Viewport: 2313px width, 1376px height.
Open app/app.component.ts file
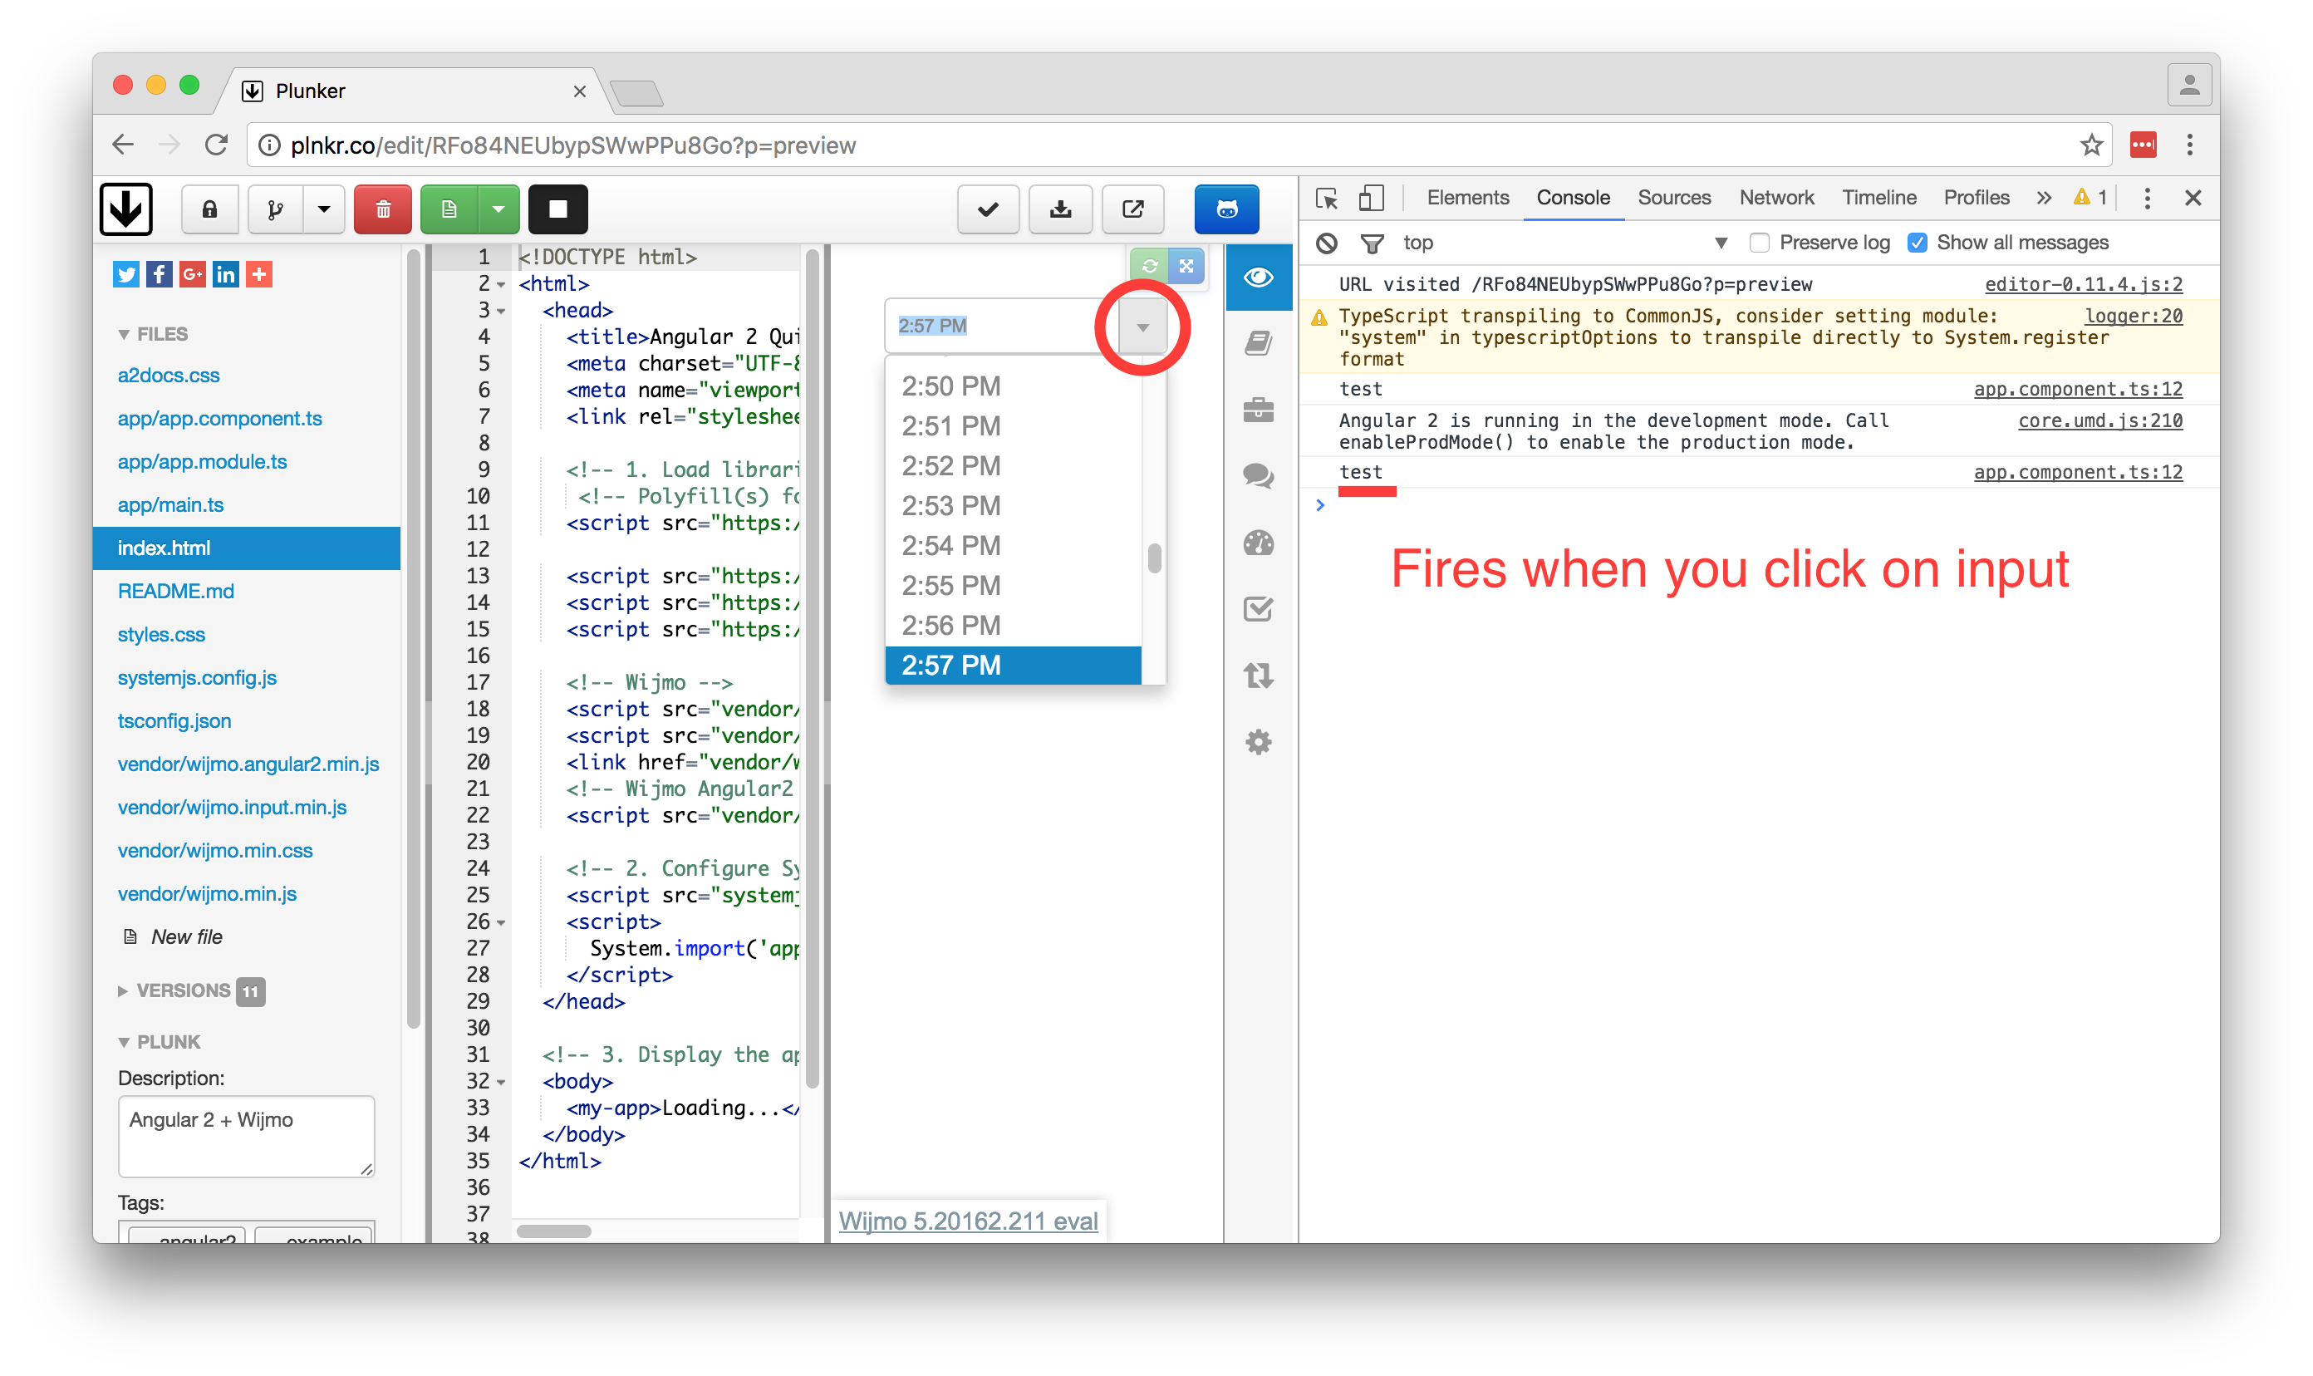[219, 418]
